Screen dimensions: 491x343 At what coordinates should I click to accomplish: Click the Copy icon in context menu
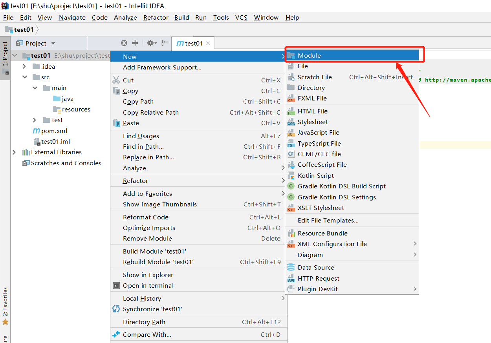click(116, 91)
